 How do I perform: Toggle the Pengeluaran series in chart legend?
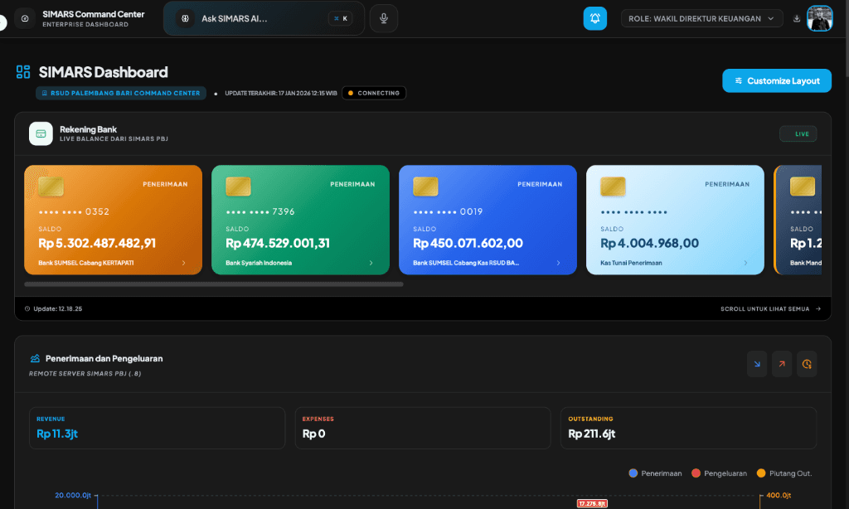[x=719, y=473]
